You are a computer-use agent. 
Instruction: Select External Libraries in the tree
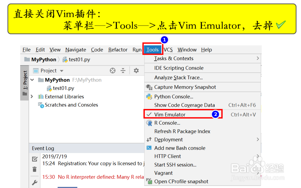click(64, 97)
